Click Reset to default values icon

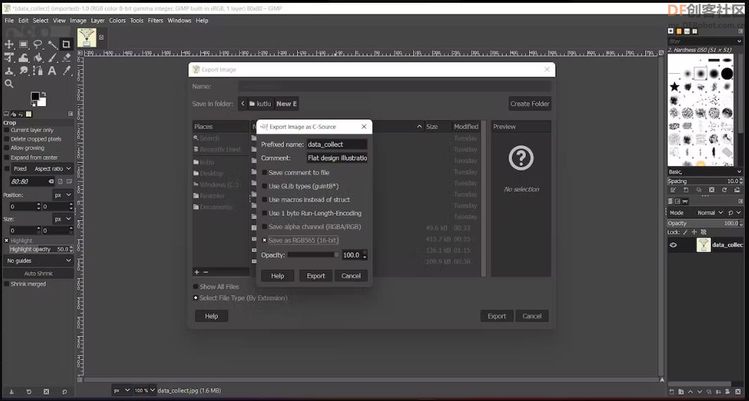coord(65,391)
